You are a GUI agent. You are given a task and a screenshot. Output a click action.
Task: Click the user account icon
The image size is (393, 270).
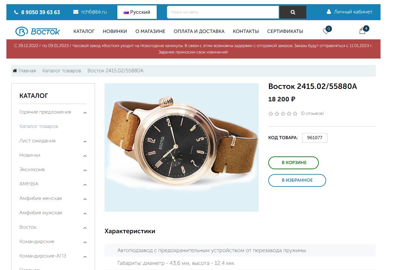(329, 12)
